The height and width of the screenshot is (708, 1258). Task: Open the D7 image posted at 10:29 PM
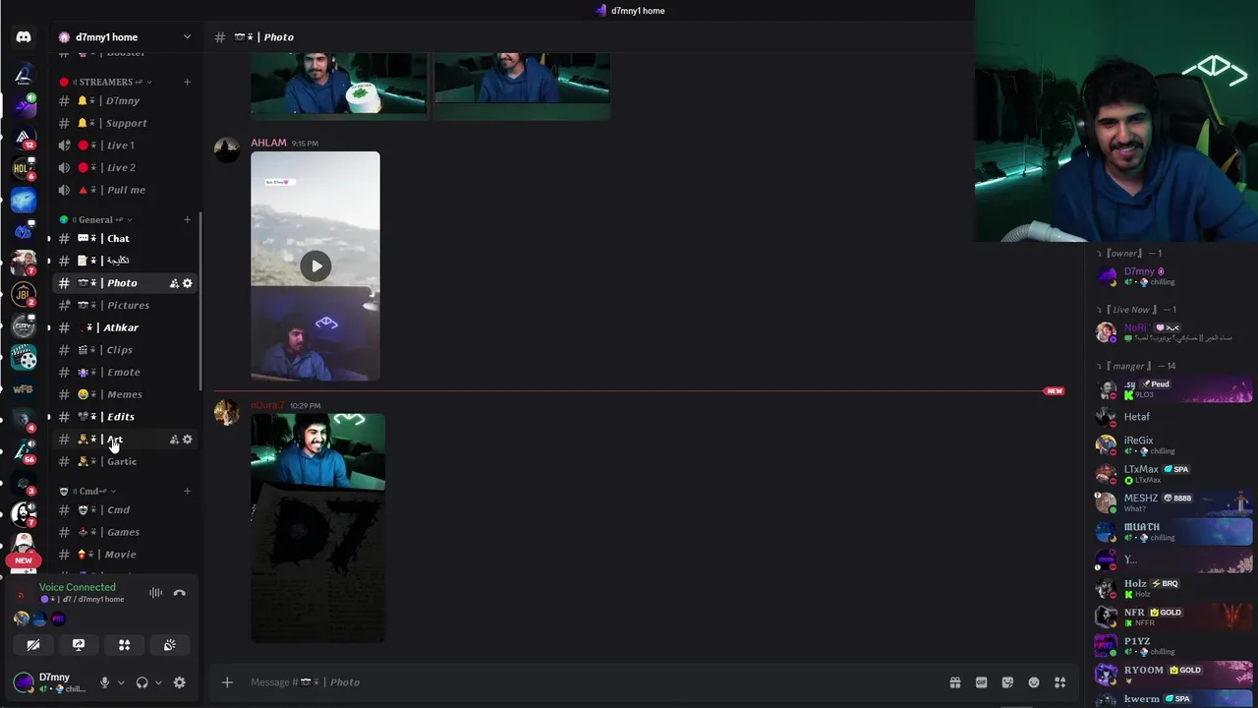coord(317,529)
